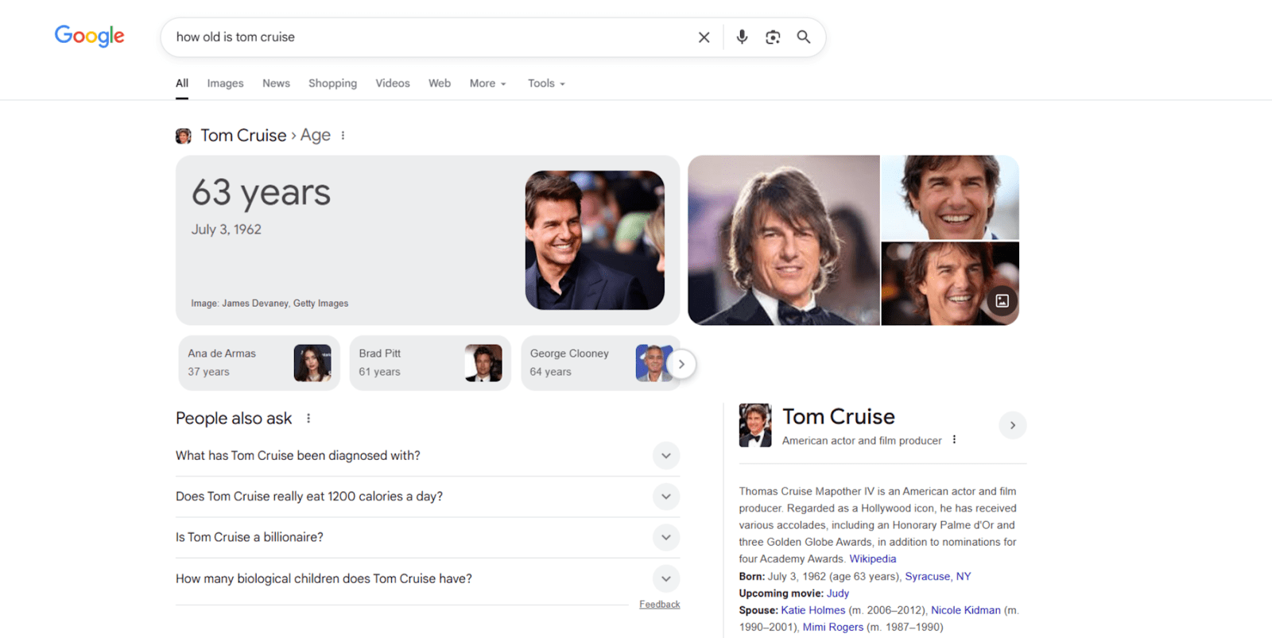
Task: Click 'Image: James Devaney, Getty Images' credit
Action: (x=270, y=304)
